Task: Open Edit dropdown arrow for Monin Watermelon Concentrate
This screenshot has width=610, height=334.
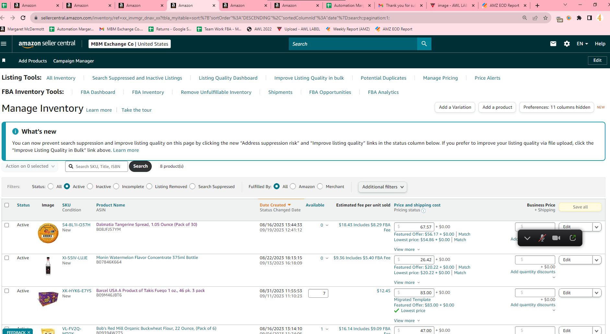Action: tap(597, 260)
